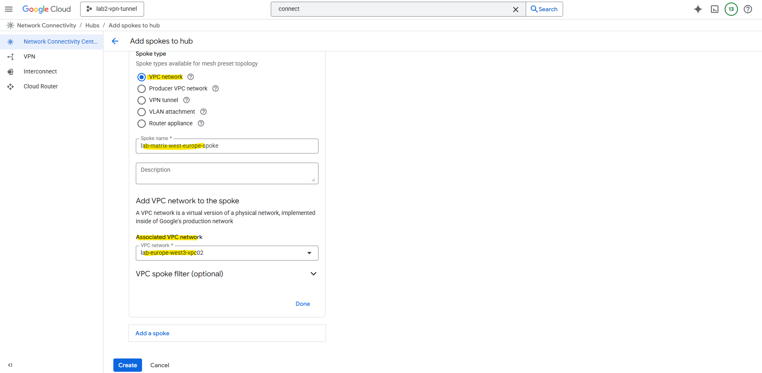Collapse the left navigation side panel
This screenshot has height=373, width=762.
[10, 365]
